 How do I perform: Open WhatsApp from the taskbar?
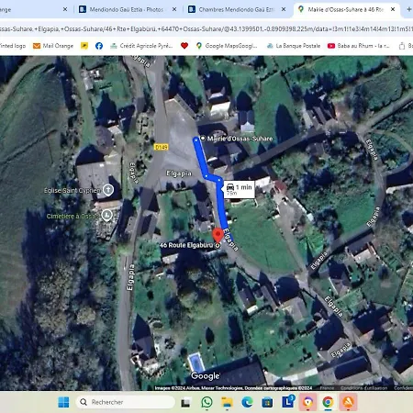206,402
